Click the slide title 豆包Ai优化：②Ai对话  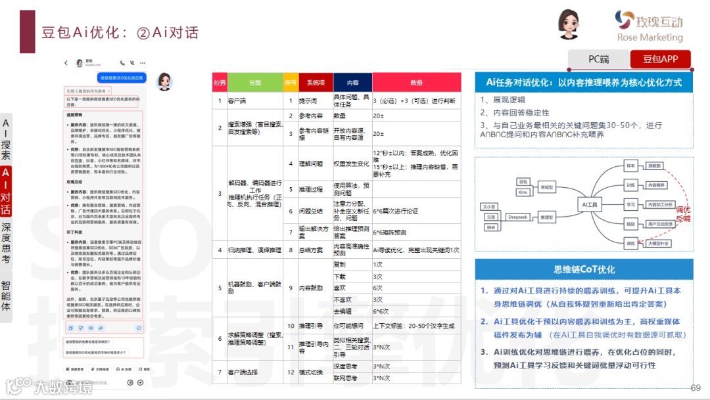(120, 33)
